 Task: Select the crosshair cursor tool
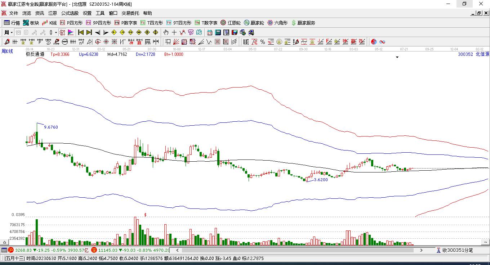point(174,32)
